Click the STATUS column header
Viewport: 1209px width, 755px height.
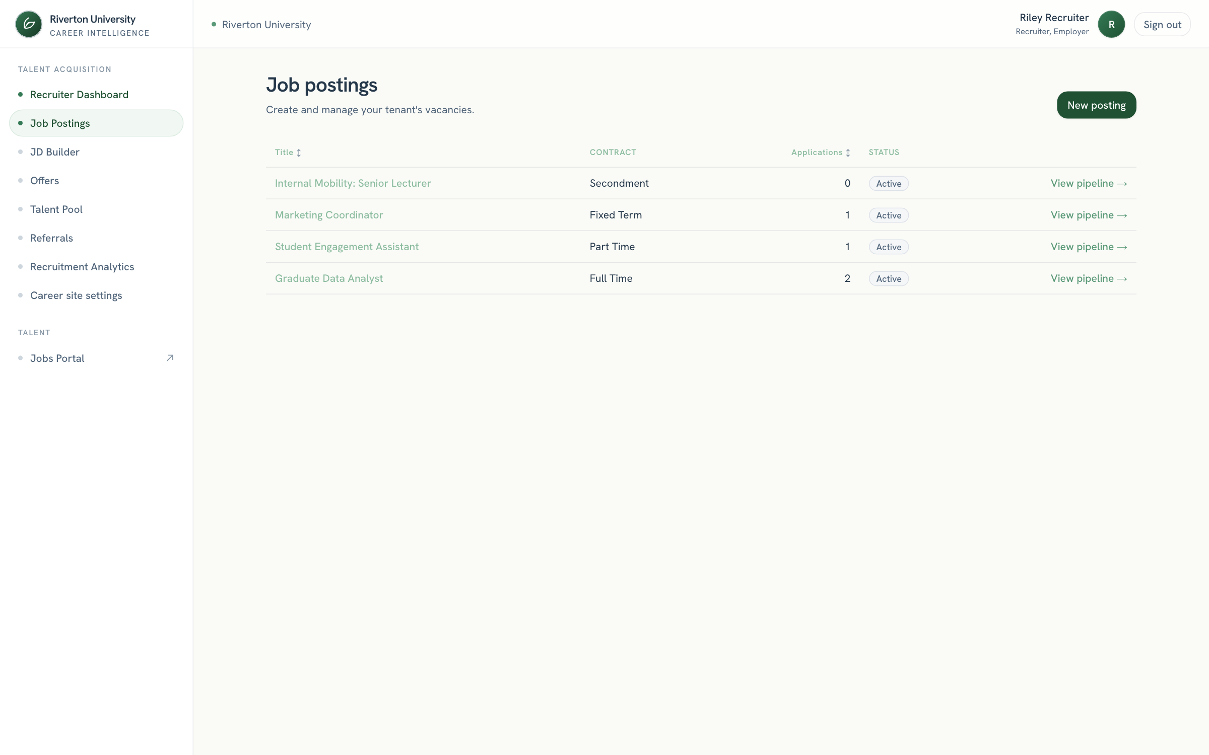[884, 153]
